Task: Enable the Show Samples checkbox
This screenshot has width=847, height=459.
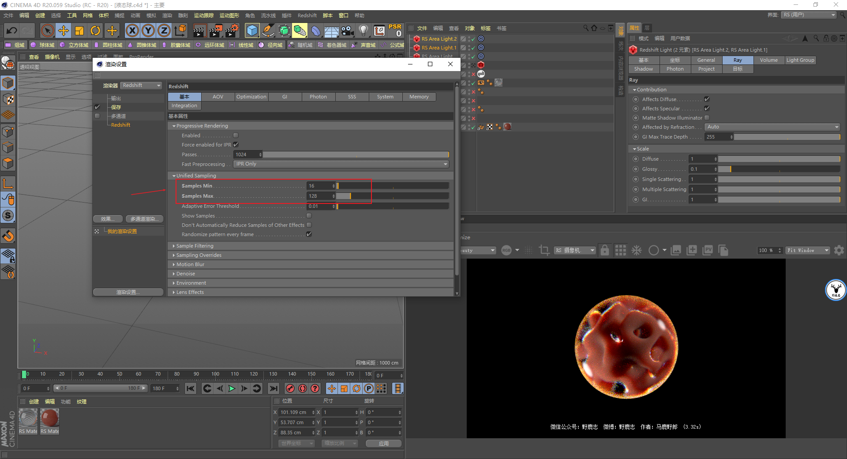Action: pyautogui.click(x=309, y=216)
